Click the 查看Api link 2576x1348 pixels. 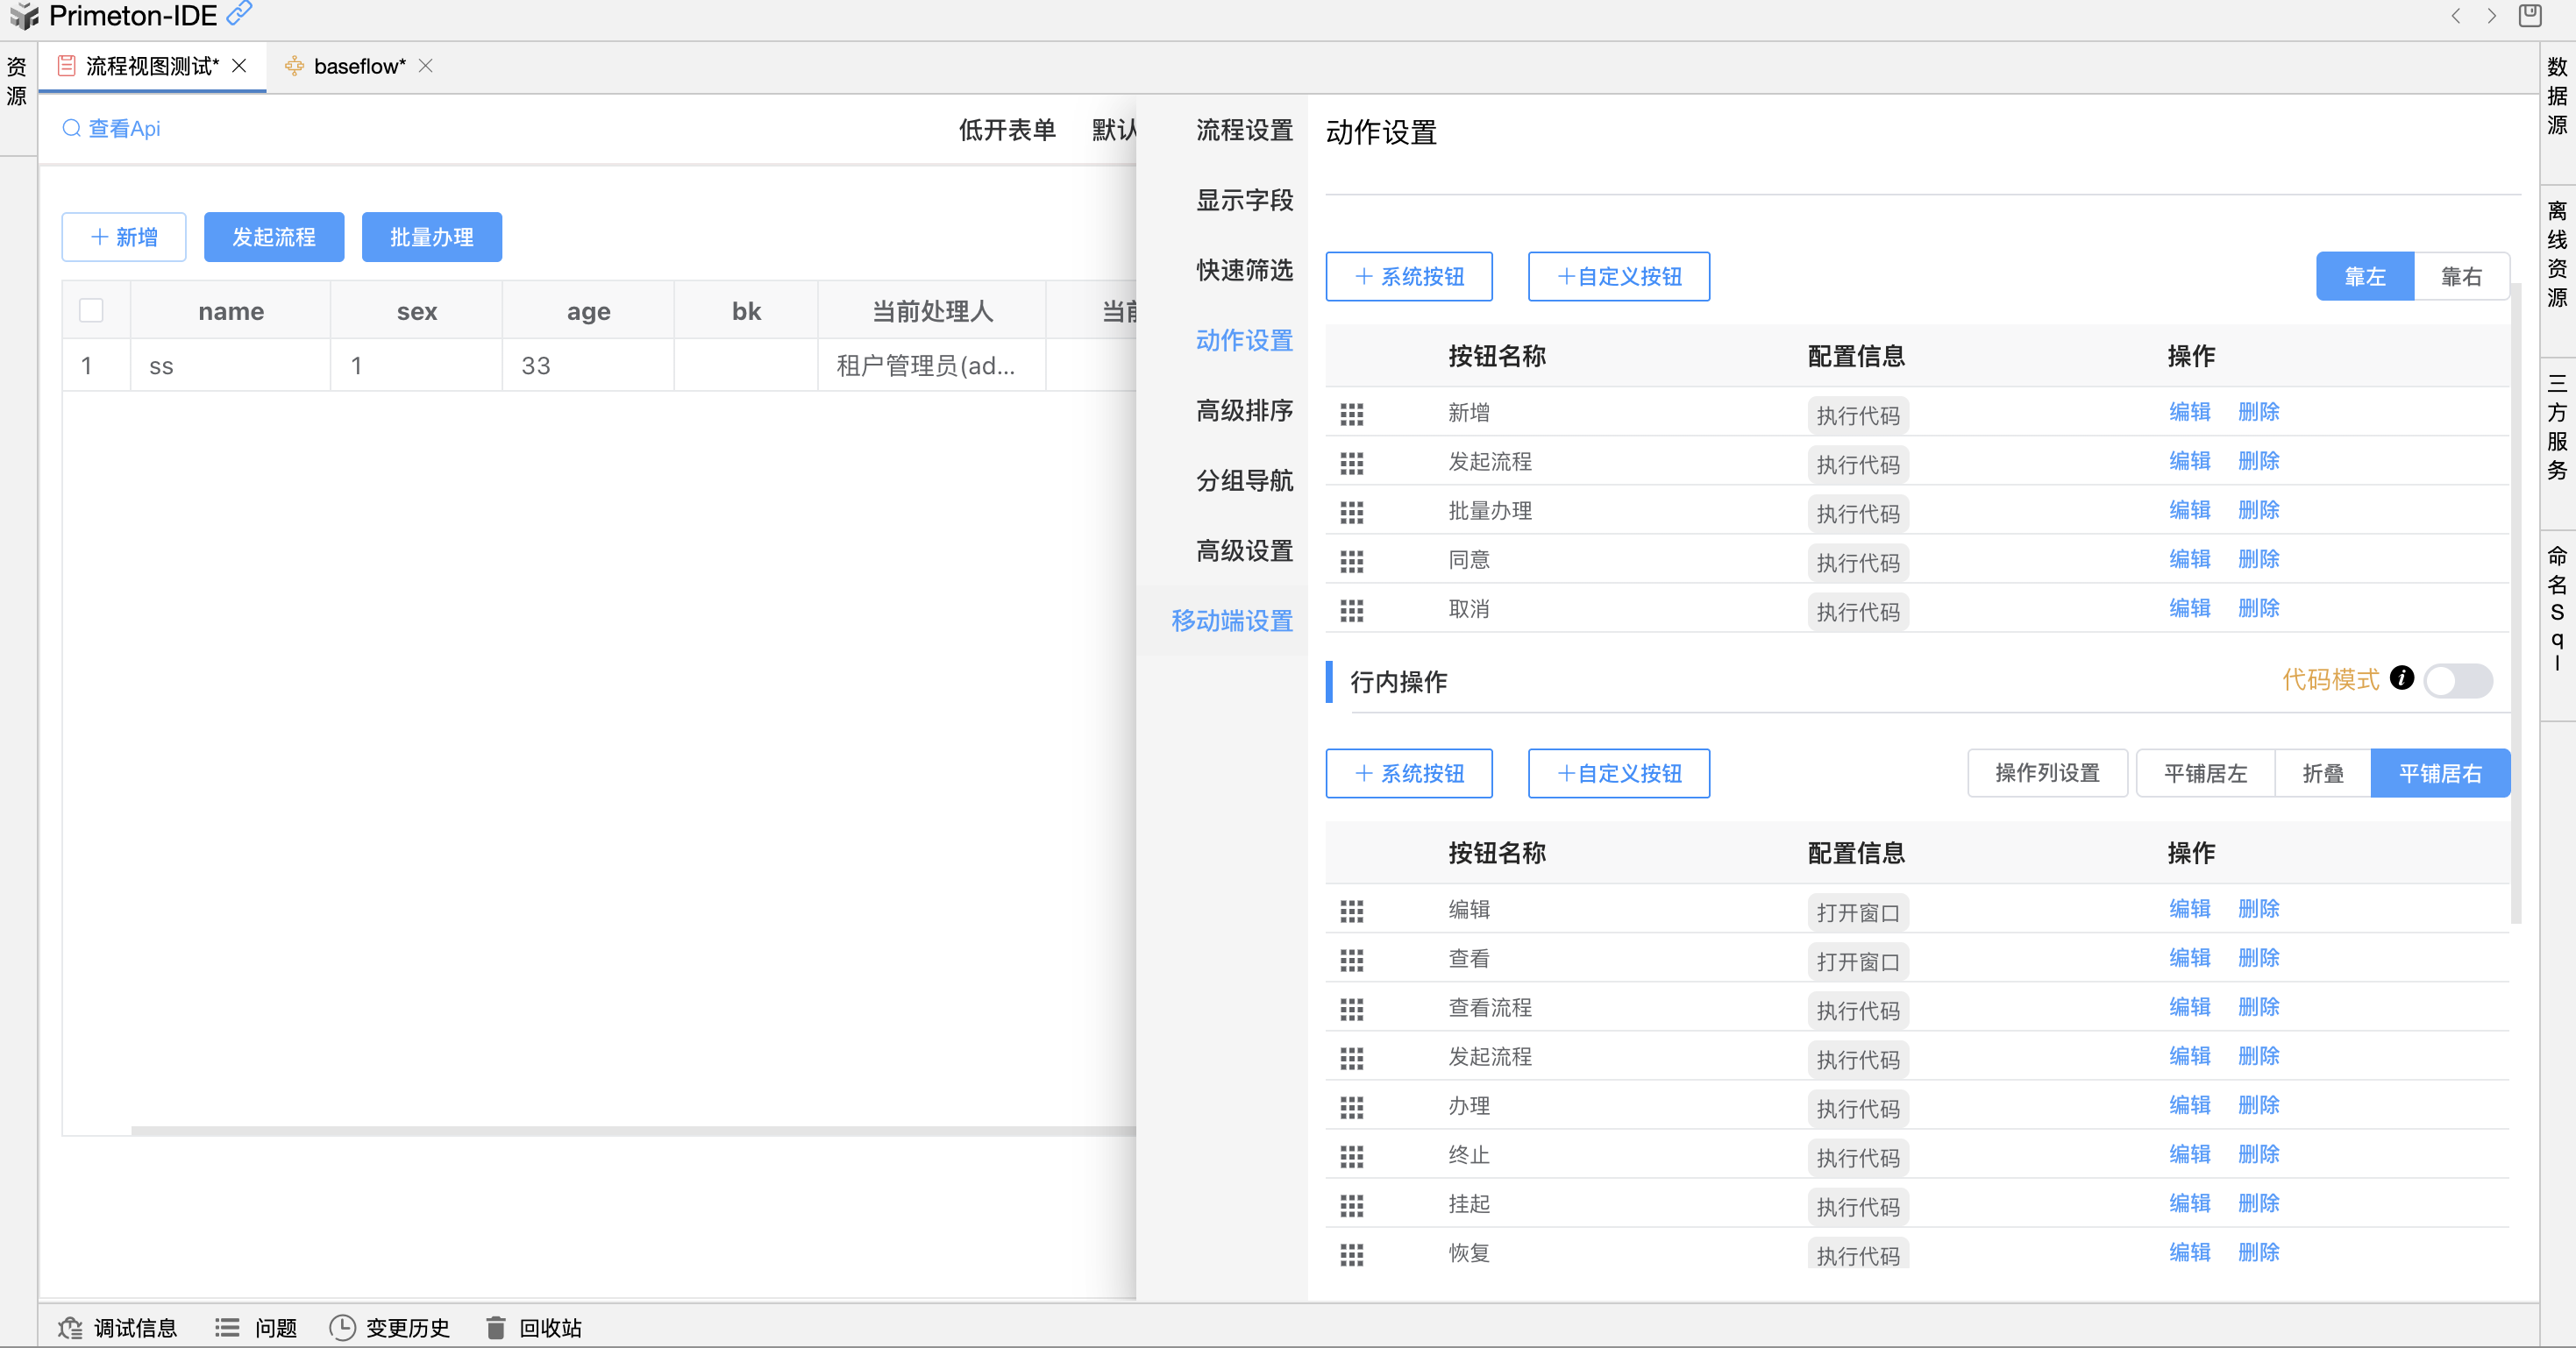click(x=112, y=128)
